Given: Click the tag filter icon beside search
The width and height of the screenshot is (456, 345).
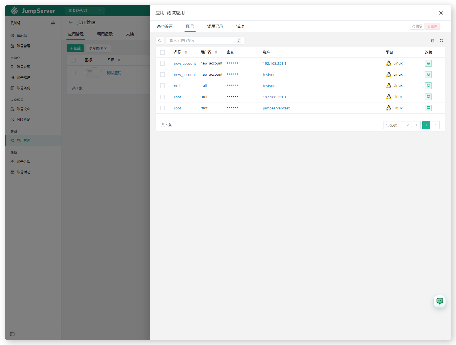Looking at the screenshot, I should [x=160, y=40].
